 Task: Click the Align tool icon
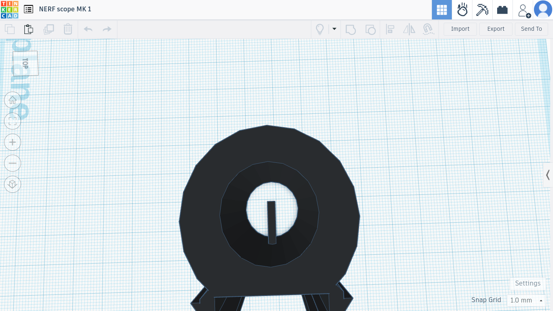[390, 29]
